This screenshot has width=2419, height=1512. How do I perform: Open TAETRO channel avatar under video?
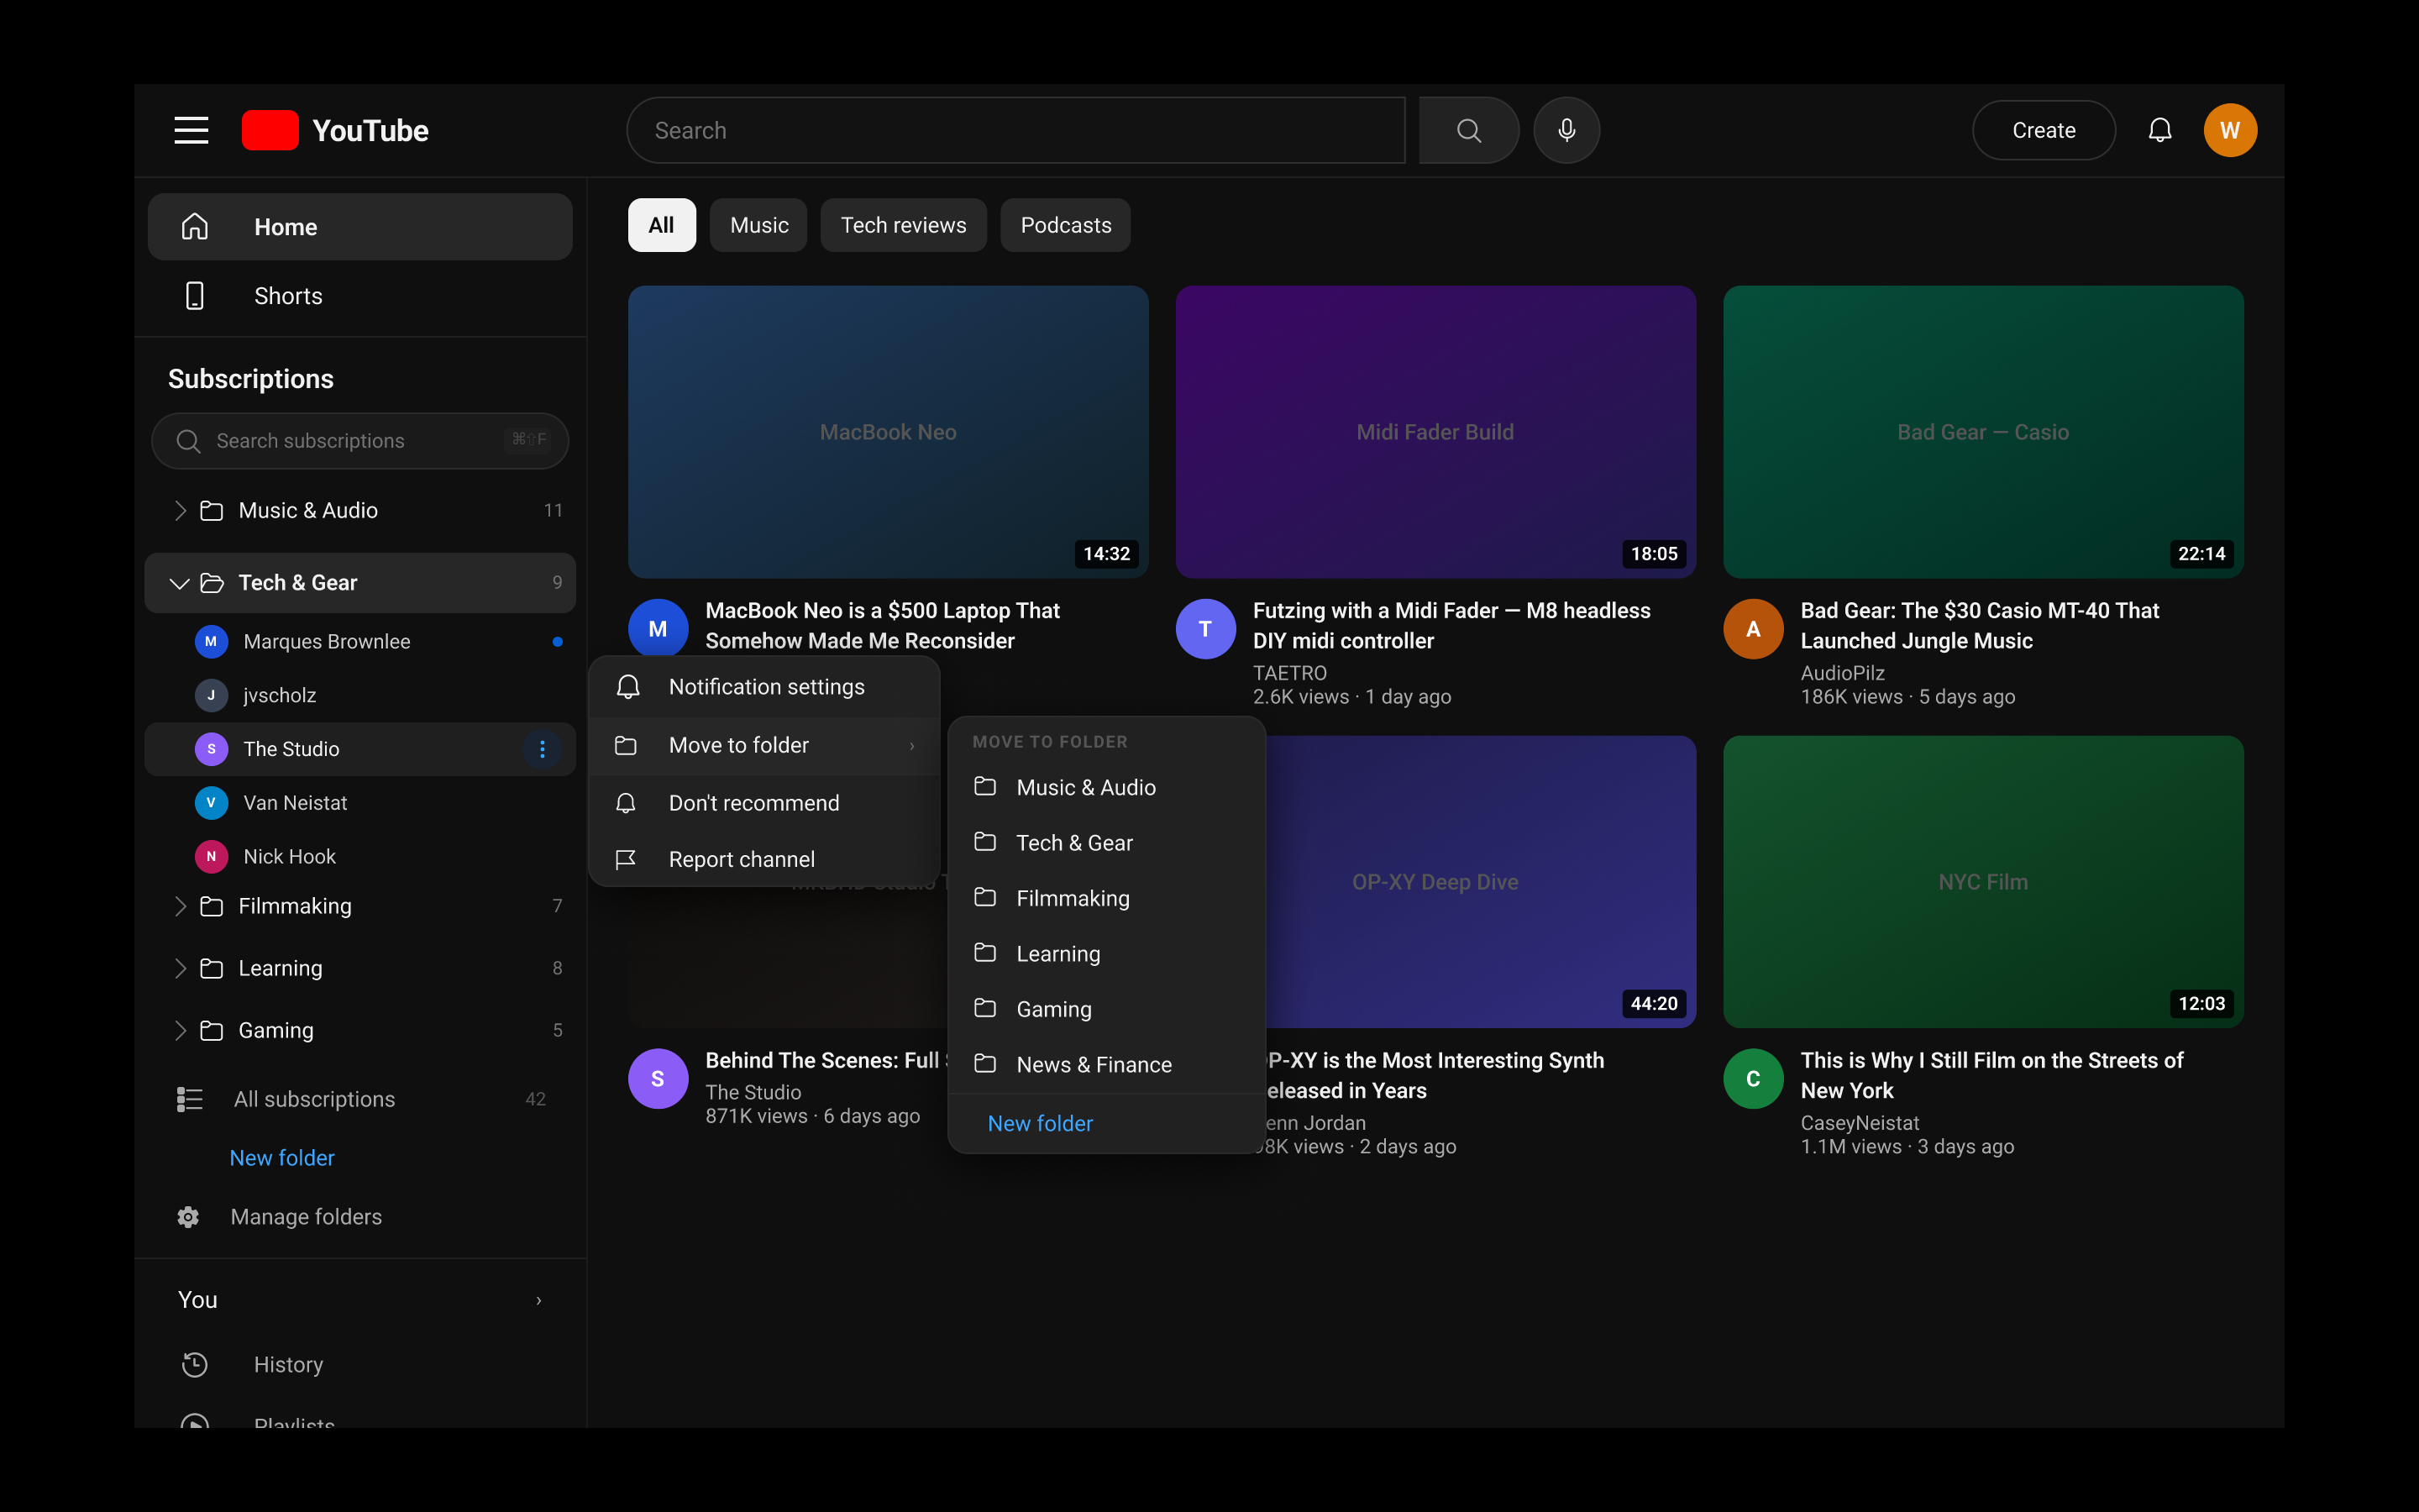click(1205, 629)
